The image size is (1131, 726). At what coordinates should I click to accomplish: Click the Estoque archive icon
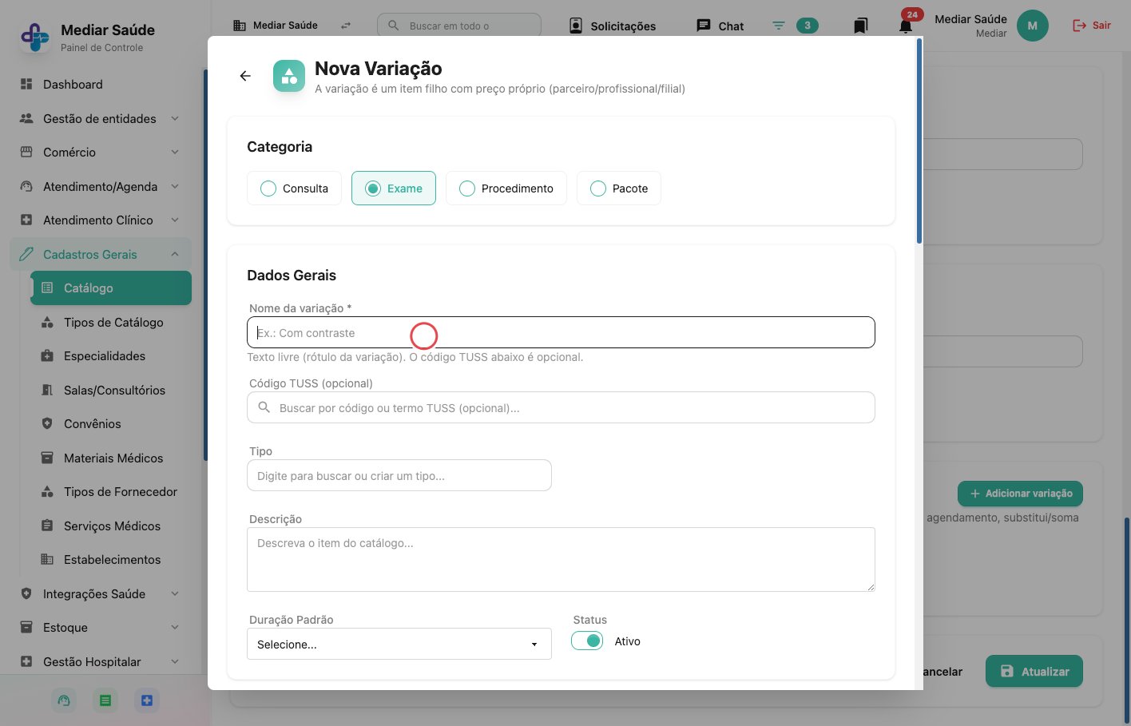[26, 627]
